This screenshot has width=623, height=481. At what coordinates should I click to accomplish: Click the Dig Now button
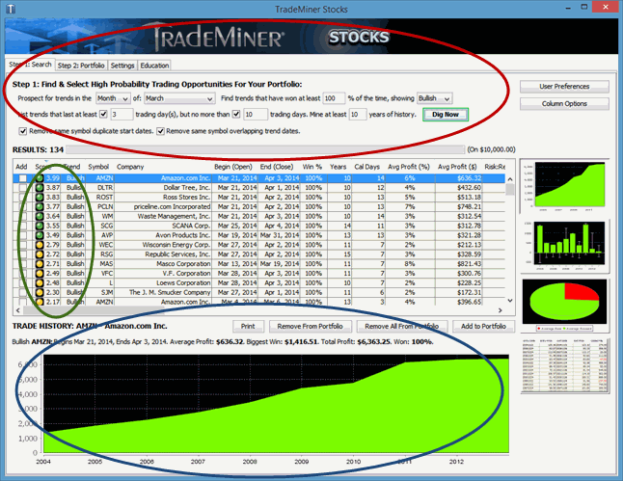point(446,115)
